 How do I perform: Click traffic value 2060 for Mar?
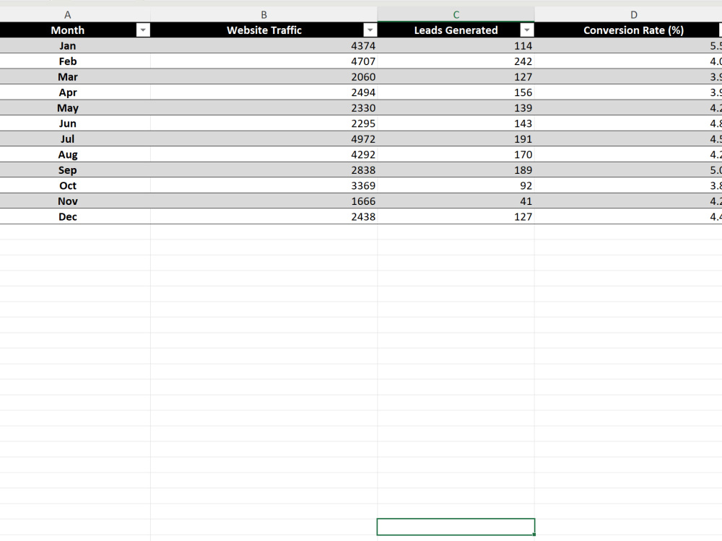pos(264,77)
